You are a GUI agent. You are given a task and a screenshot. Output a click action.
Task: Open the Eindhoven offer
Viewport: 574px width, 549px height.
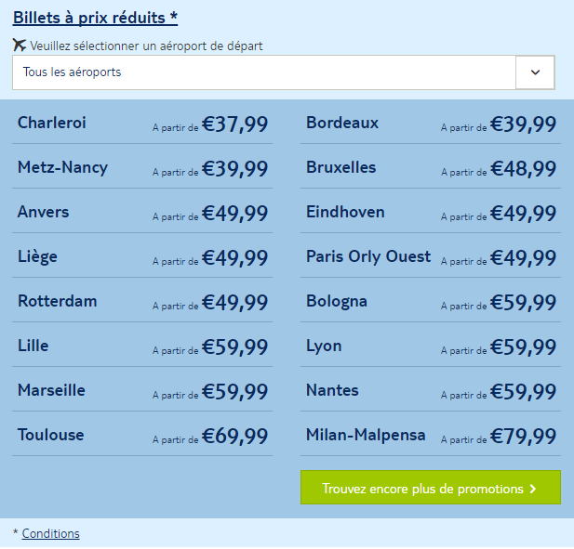(x=431, y=211)
